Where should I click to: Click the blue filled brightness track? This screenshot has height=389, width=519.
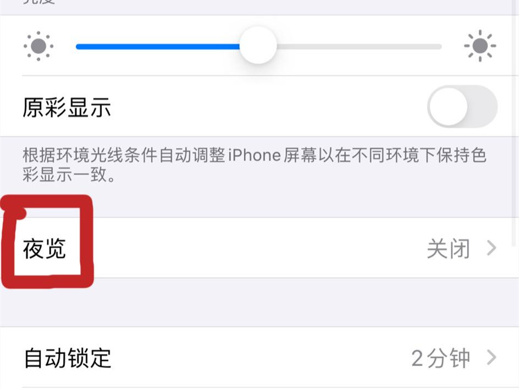pos(158,47)
